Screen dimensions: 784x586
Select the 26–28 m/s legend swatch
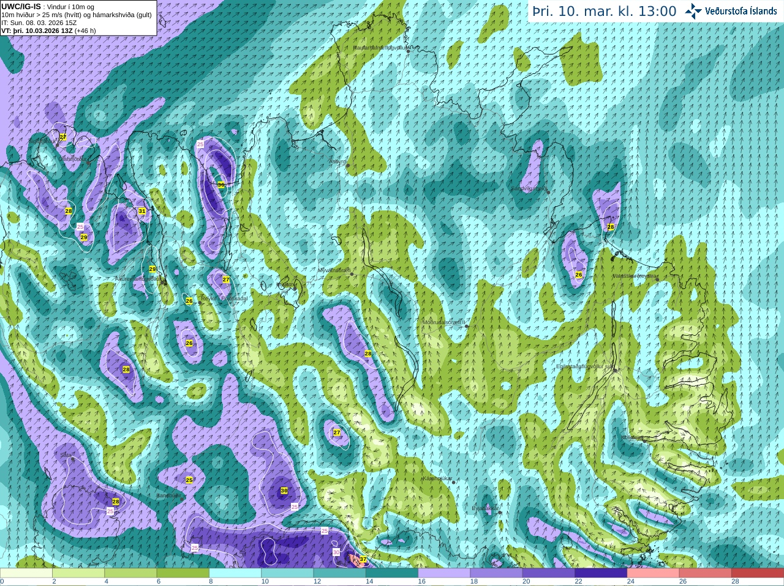706,573
